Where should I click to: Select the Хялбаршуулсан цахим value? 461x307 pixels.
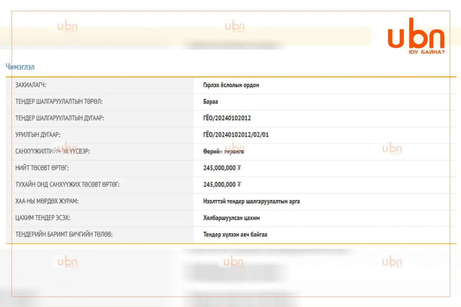tap(232, 218)
